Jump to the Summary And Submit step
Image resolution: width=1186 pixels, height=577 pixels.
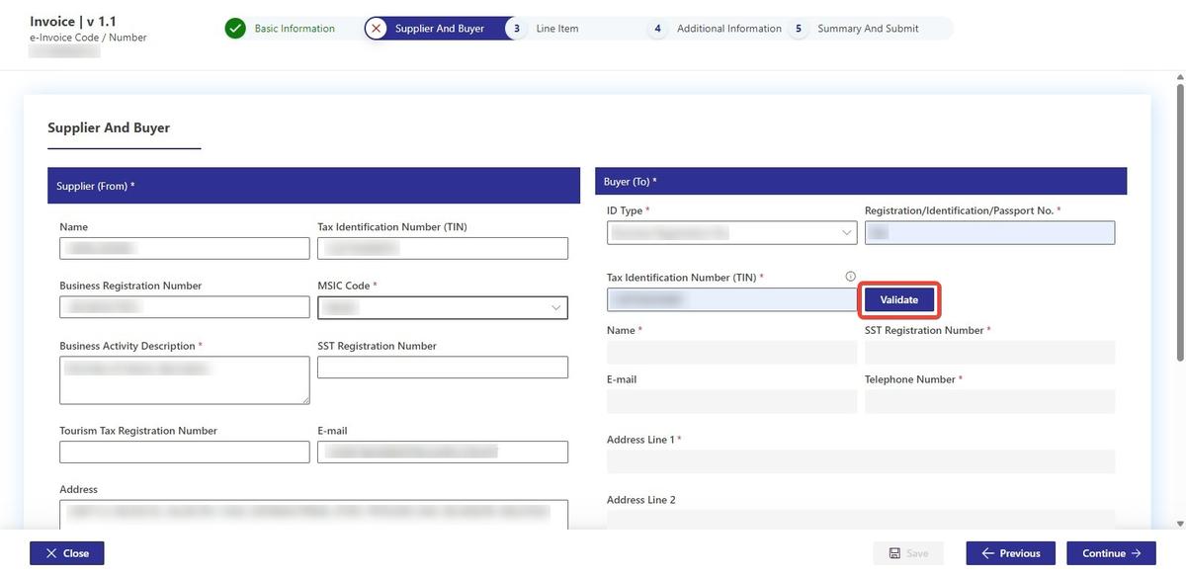(868, 29)
